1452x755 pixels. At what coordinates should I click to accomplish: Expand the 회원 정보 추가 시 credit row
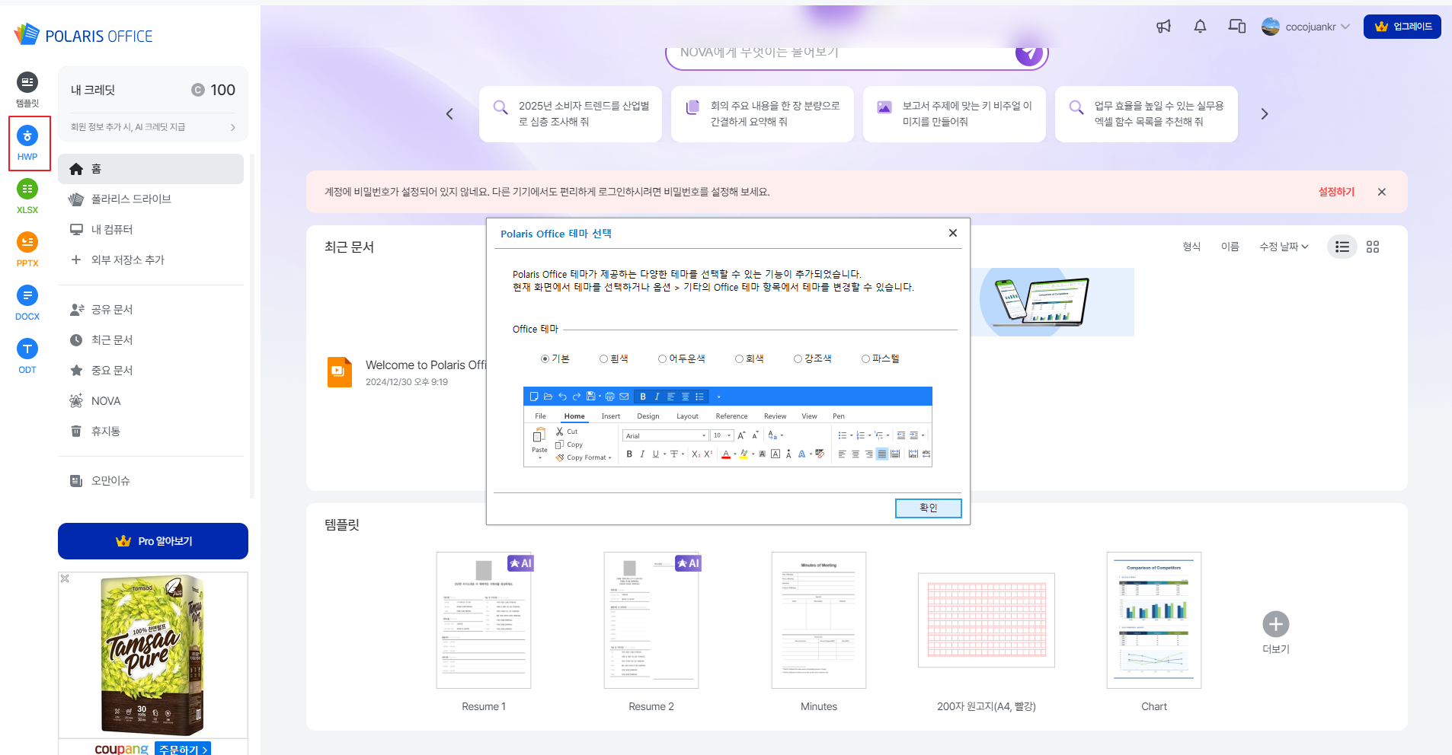[153, 127]
